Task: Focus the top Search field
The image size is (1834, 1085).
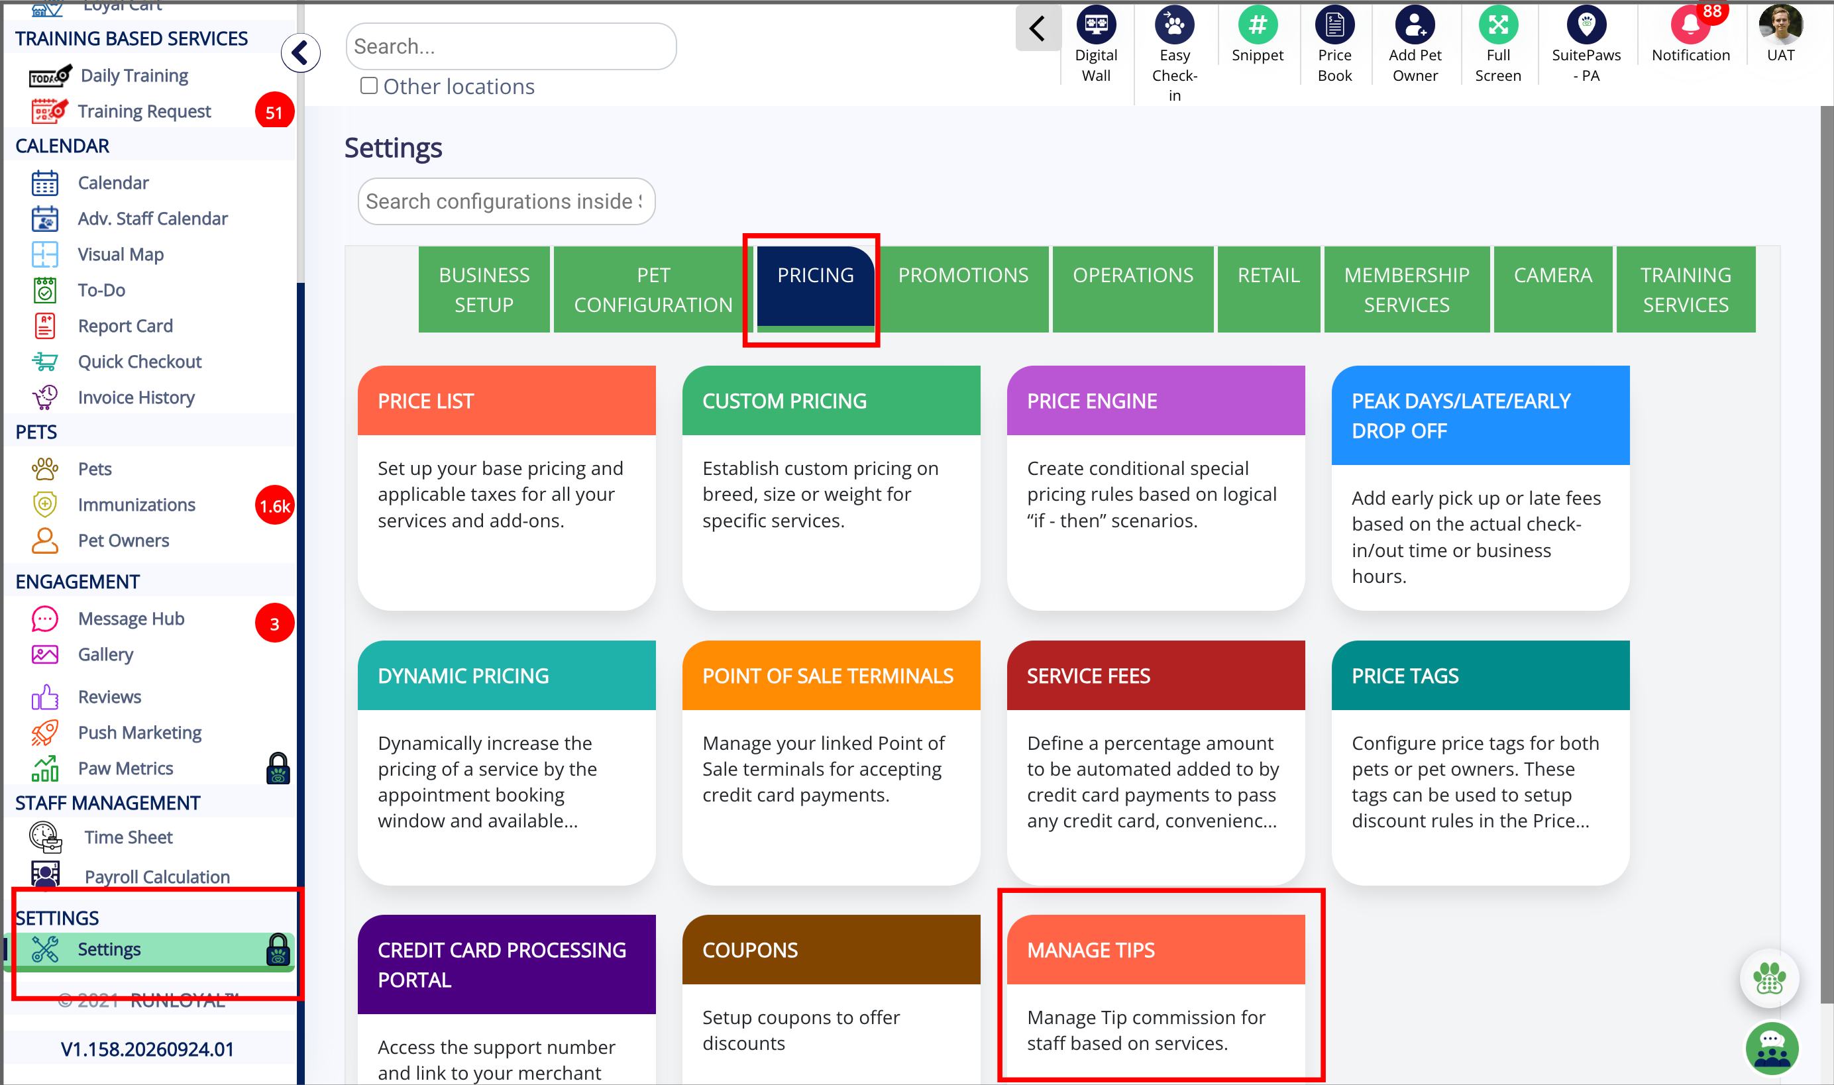Action: pyautogui.click(x=510, y=47)
